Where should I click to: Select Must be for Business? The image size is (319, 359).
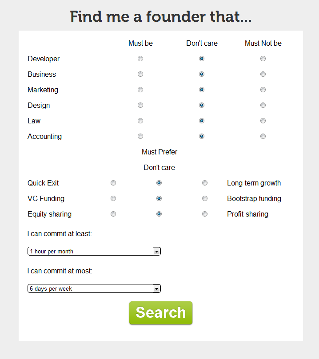coord(140,74)
